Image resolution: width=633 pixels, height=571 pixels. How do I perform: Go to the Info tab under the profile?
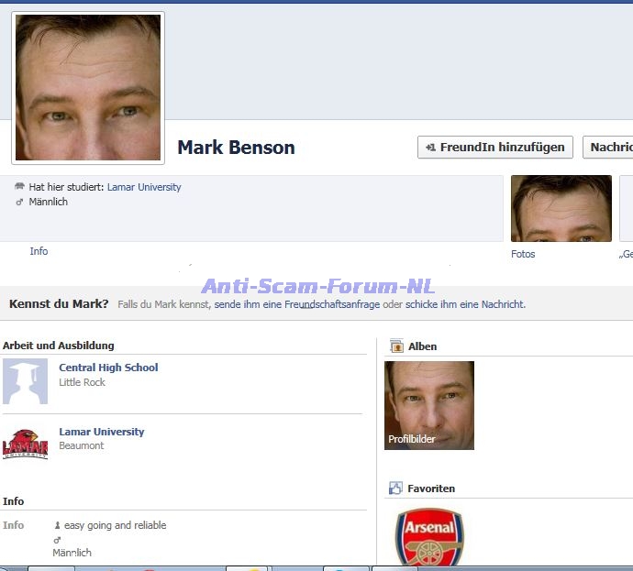(39, 251)
